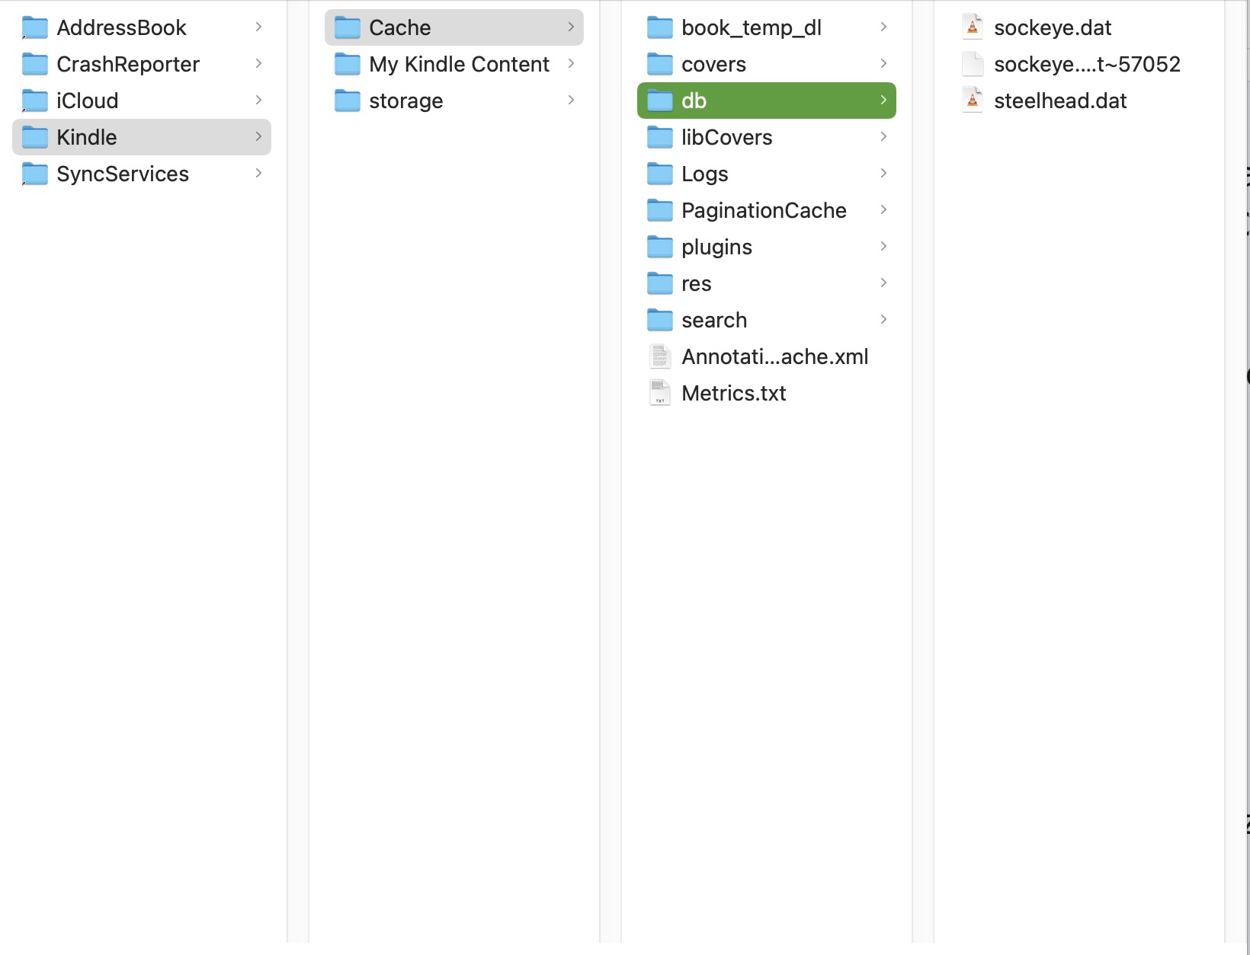Expand search folder via its chevron
Viewport: 1250px width, 955px height.
[883, 320]
